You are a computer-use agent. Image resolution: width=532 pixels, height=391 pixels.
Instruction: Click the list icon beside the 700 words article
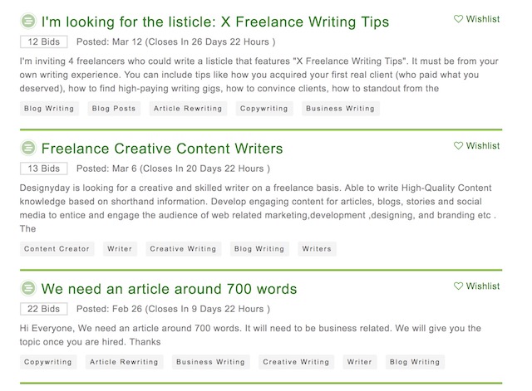[28, 288]
